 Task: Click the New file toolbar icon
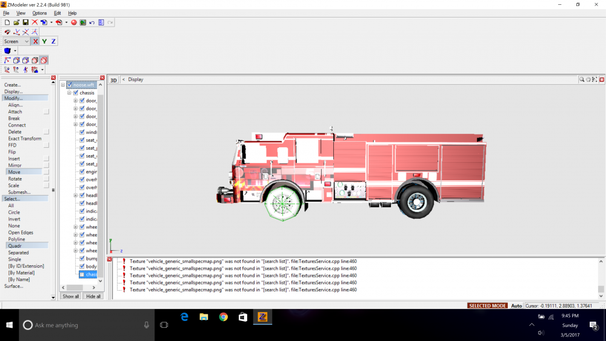(x=7, y=22)
